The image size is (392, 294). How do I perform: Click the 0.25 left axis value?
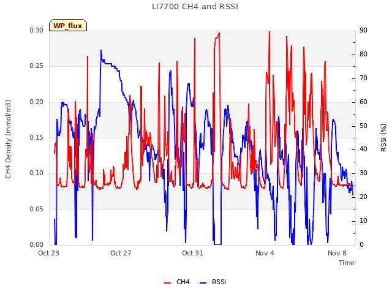click(37, 66)
